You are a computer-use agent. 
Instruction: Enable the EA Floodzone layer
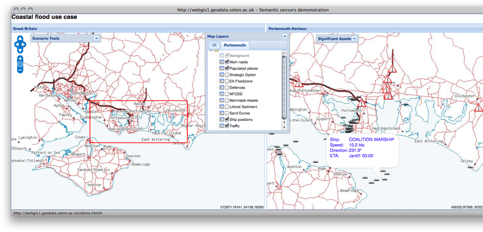click(x=227, y=81)
